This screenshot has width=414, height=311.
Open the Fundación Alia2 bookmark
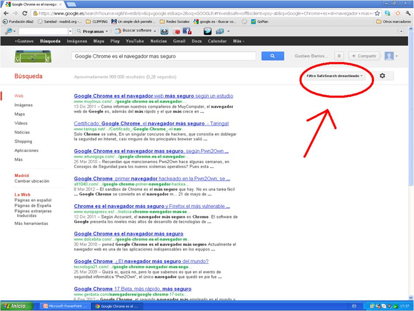(18, 22)
